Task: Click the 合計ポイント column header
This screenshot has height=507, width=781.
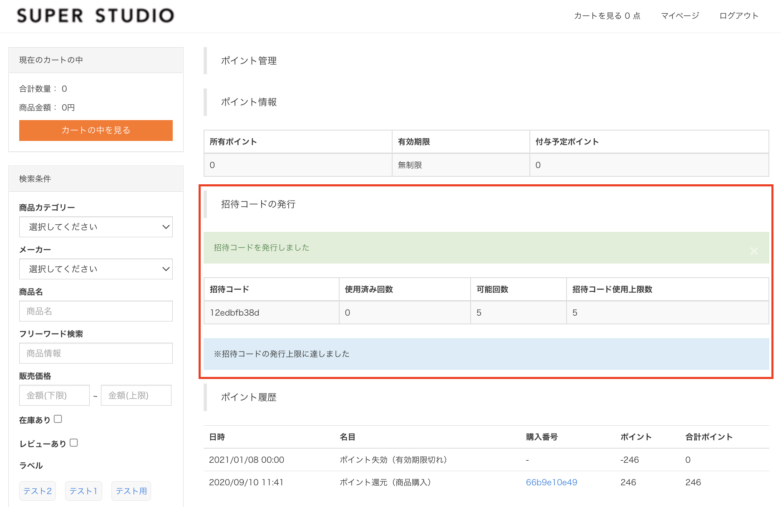Action: (x=709, y=437)
